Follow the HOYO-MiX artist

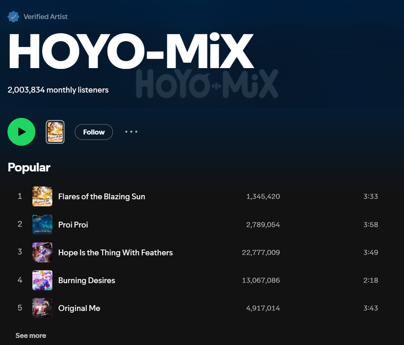pyautogui.click(x=94, y=132)
